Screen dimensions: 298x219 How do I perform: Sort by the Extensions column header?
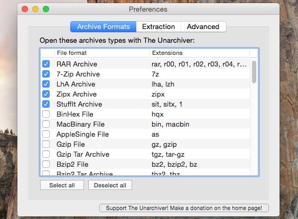(200, 53)
